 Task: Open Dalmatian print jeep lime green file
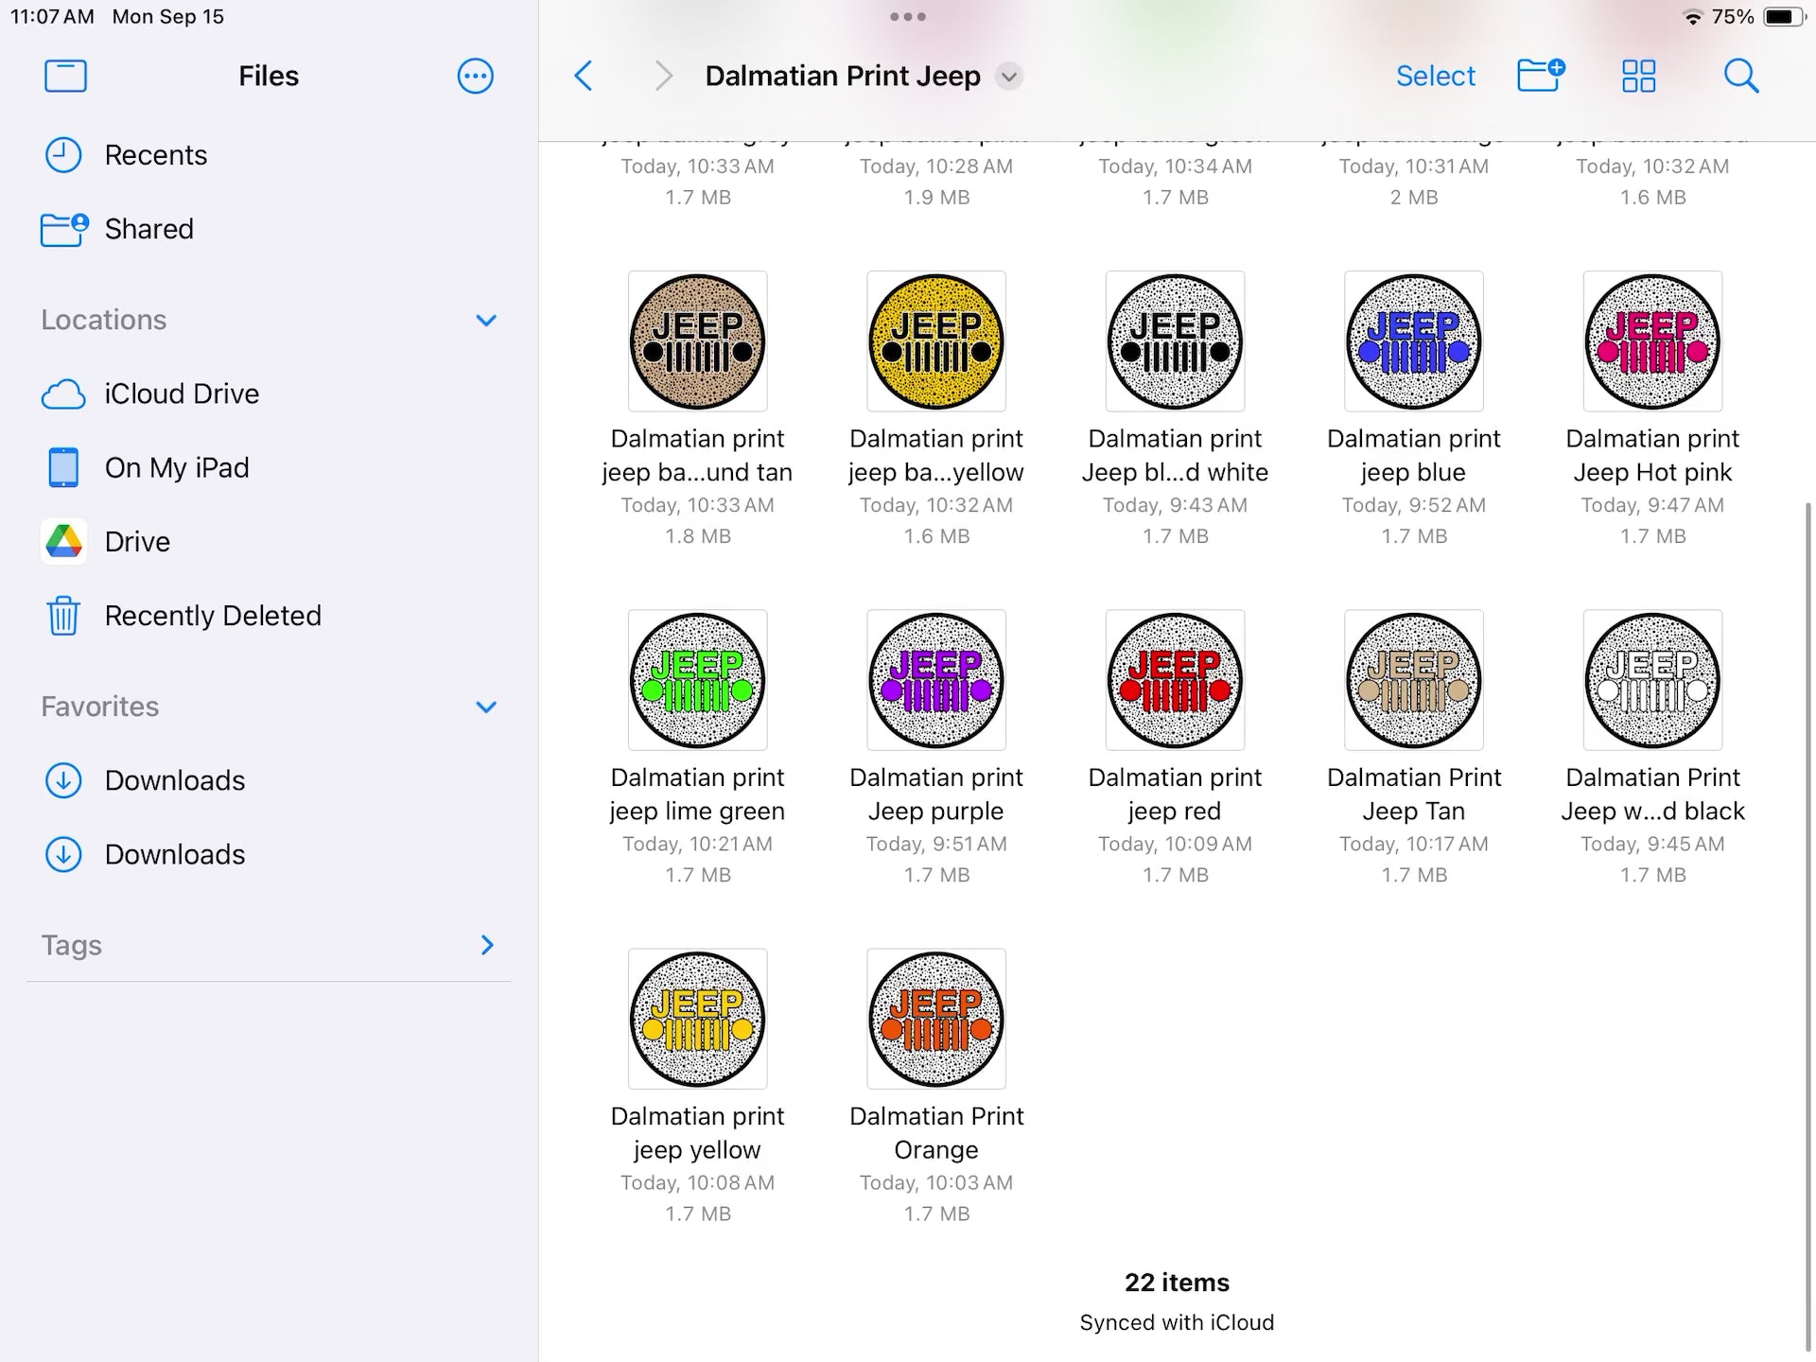[x=697, y=680]
